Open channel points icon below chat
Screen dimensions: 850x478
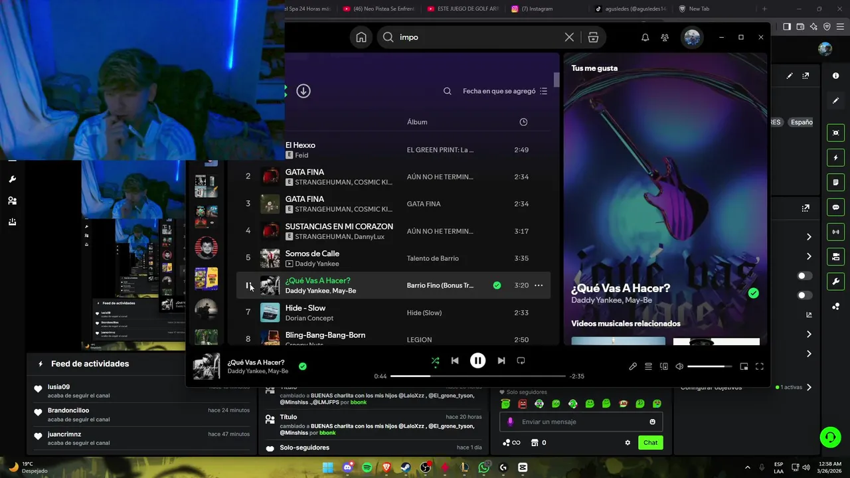click(511, 442)
